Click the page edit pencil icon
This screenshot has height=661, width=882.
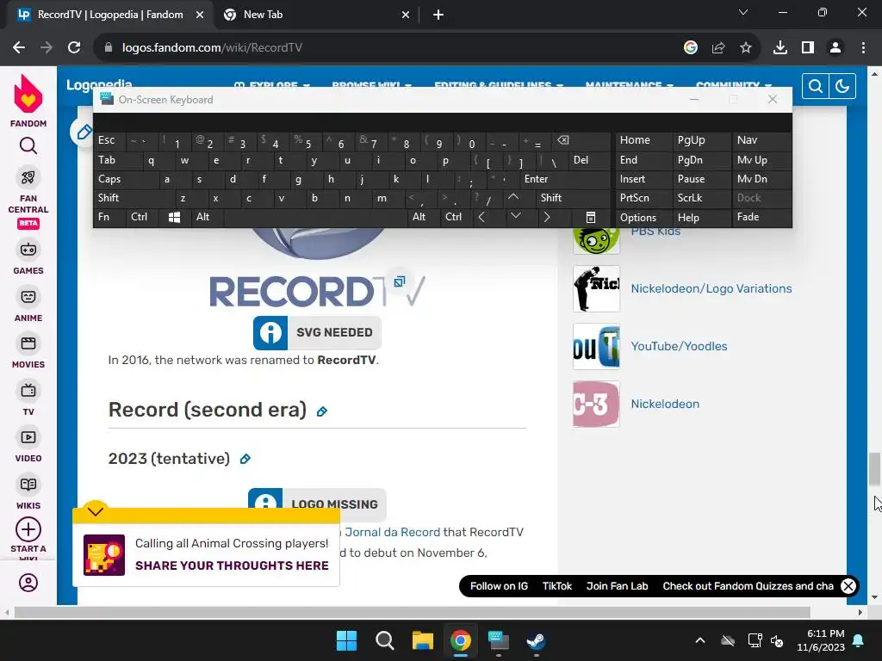[x=83, y=133]
